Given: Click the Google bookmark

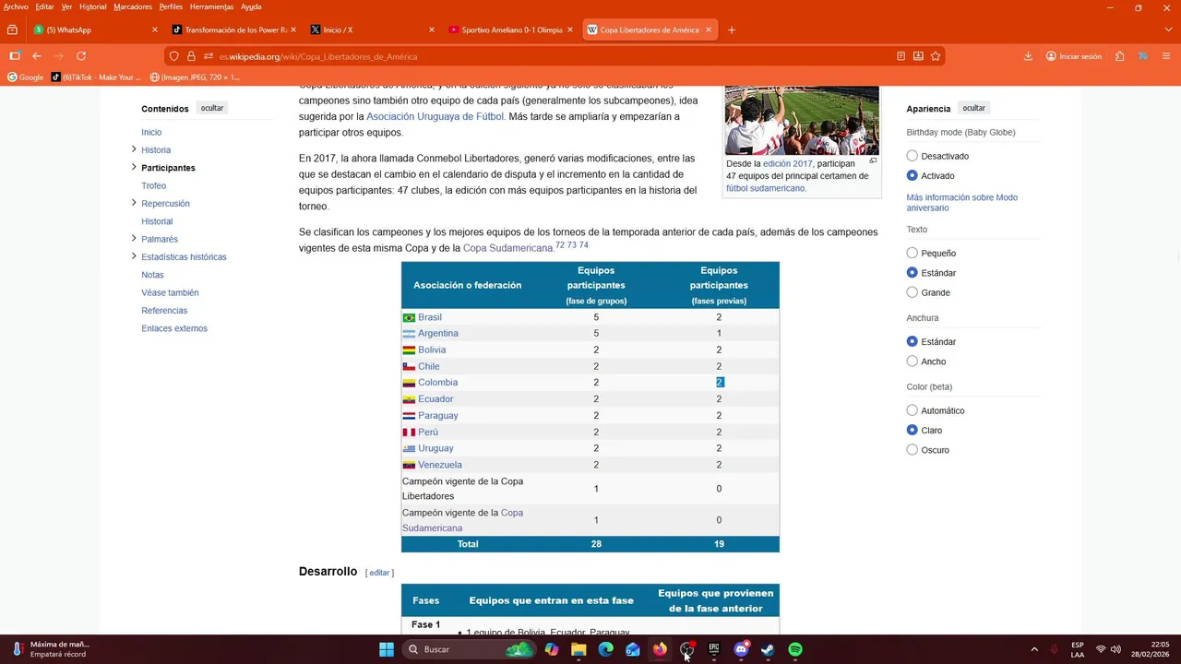Looking at the screenshot, I should [25, 77].
